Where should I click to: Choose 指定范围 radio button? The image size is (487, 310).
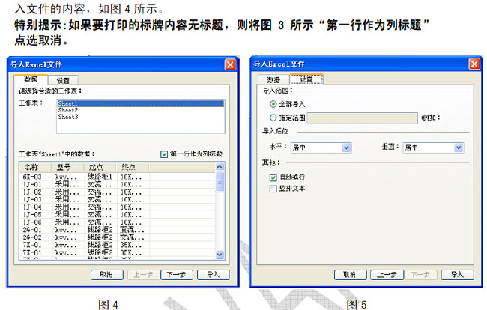[x=273, y=118]
